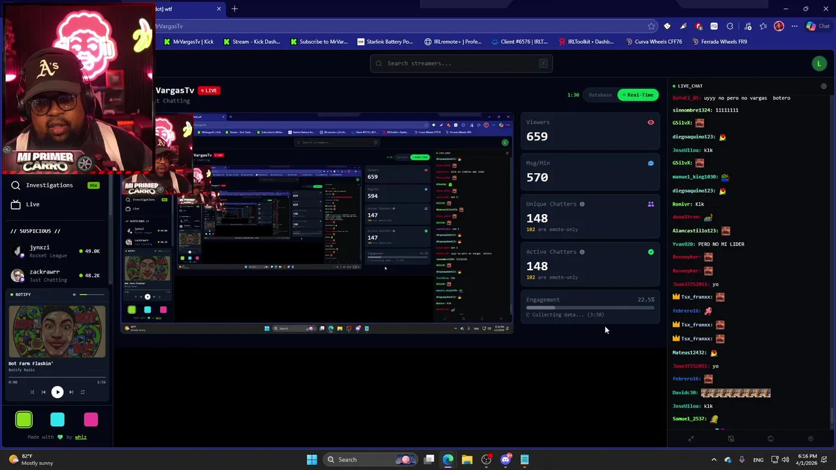This screenshot has height=470, width=836.
Task: Open the Client #6576 IRLT bookmark
Action: [x=519, y=42]
